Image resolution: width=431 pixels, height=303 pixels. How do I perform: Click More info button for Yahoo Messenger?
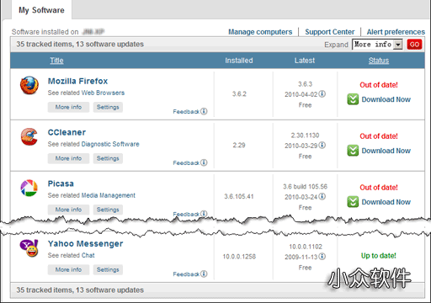coord(68,269)
